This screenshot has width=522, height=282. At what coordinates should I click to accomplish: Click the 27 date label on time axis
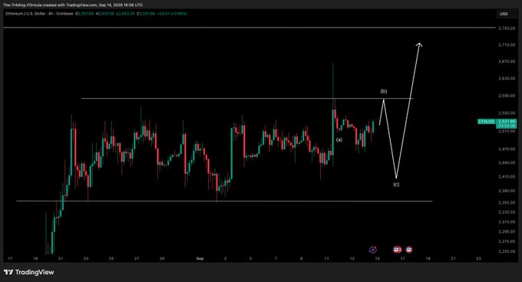coord(137,258)
